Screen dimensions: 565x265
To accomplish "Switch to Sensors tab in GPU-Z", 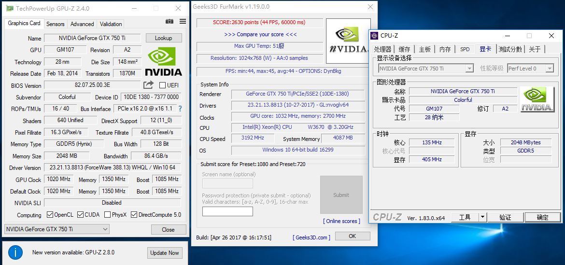I will coord(56,24).
